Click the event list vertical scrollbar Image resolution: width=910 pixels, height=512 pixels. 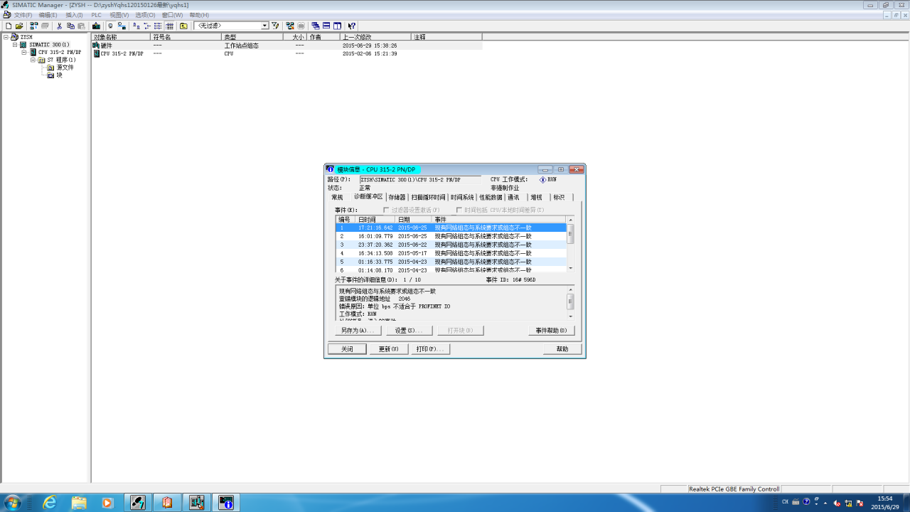click(x=570, y=244)
